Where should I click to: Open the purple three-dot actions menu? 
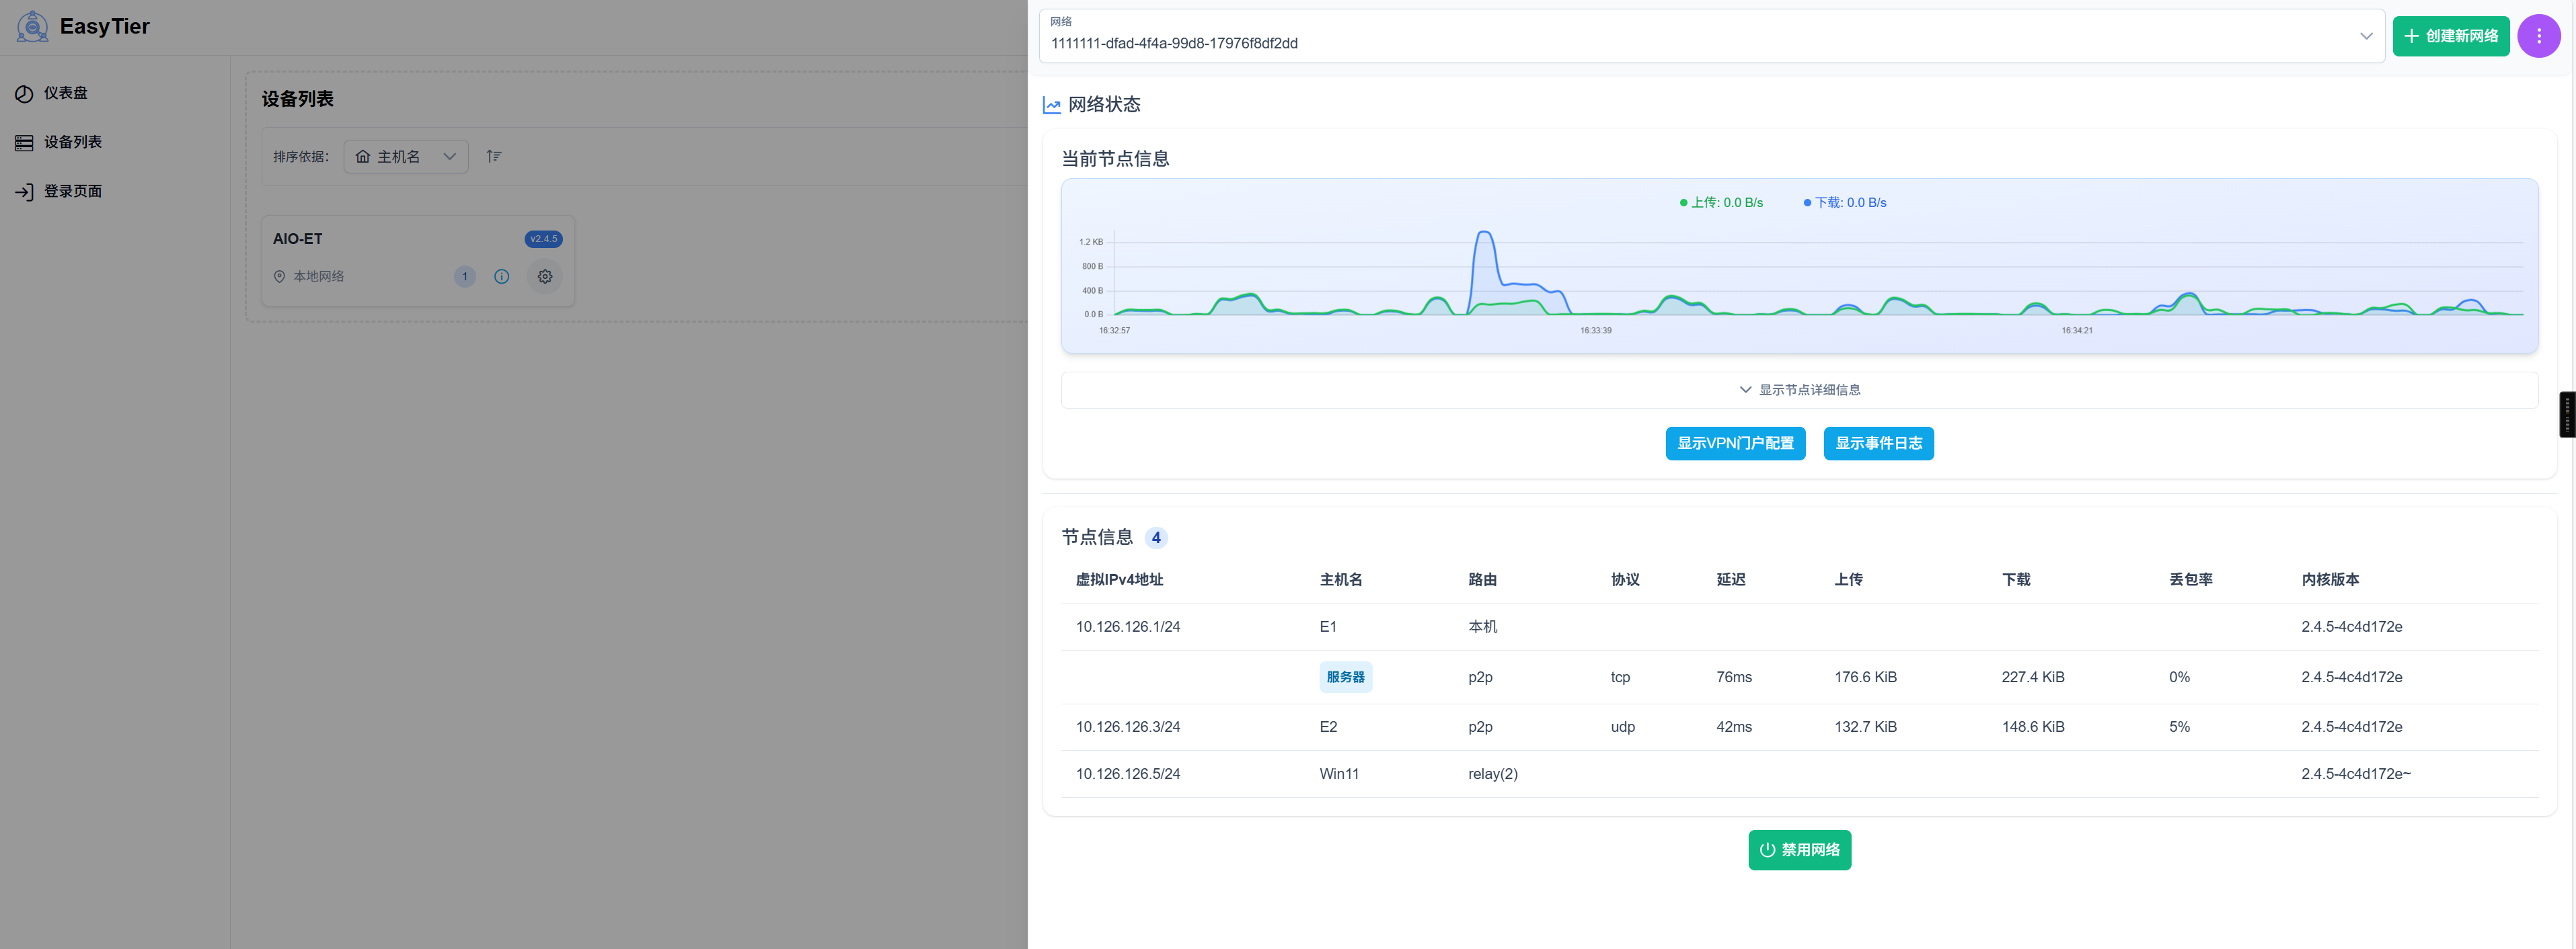2539,36
